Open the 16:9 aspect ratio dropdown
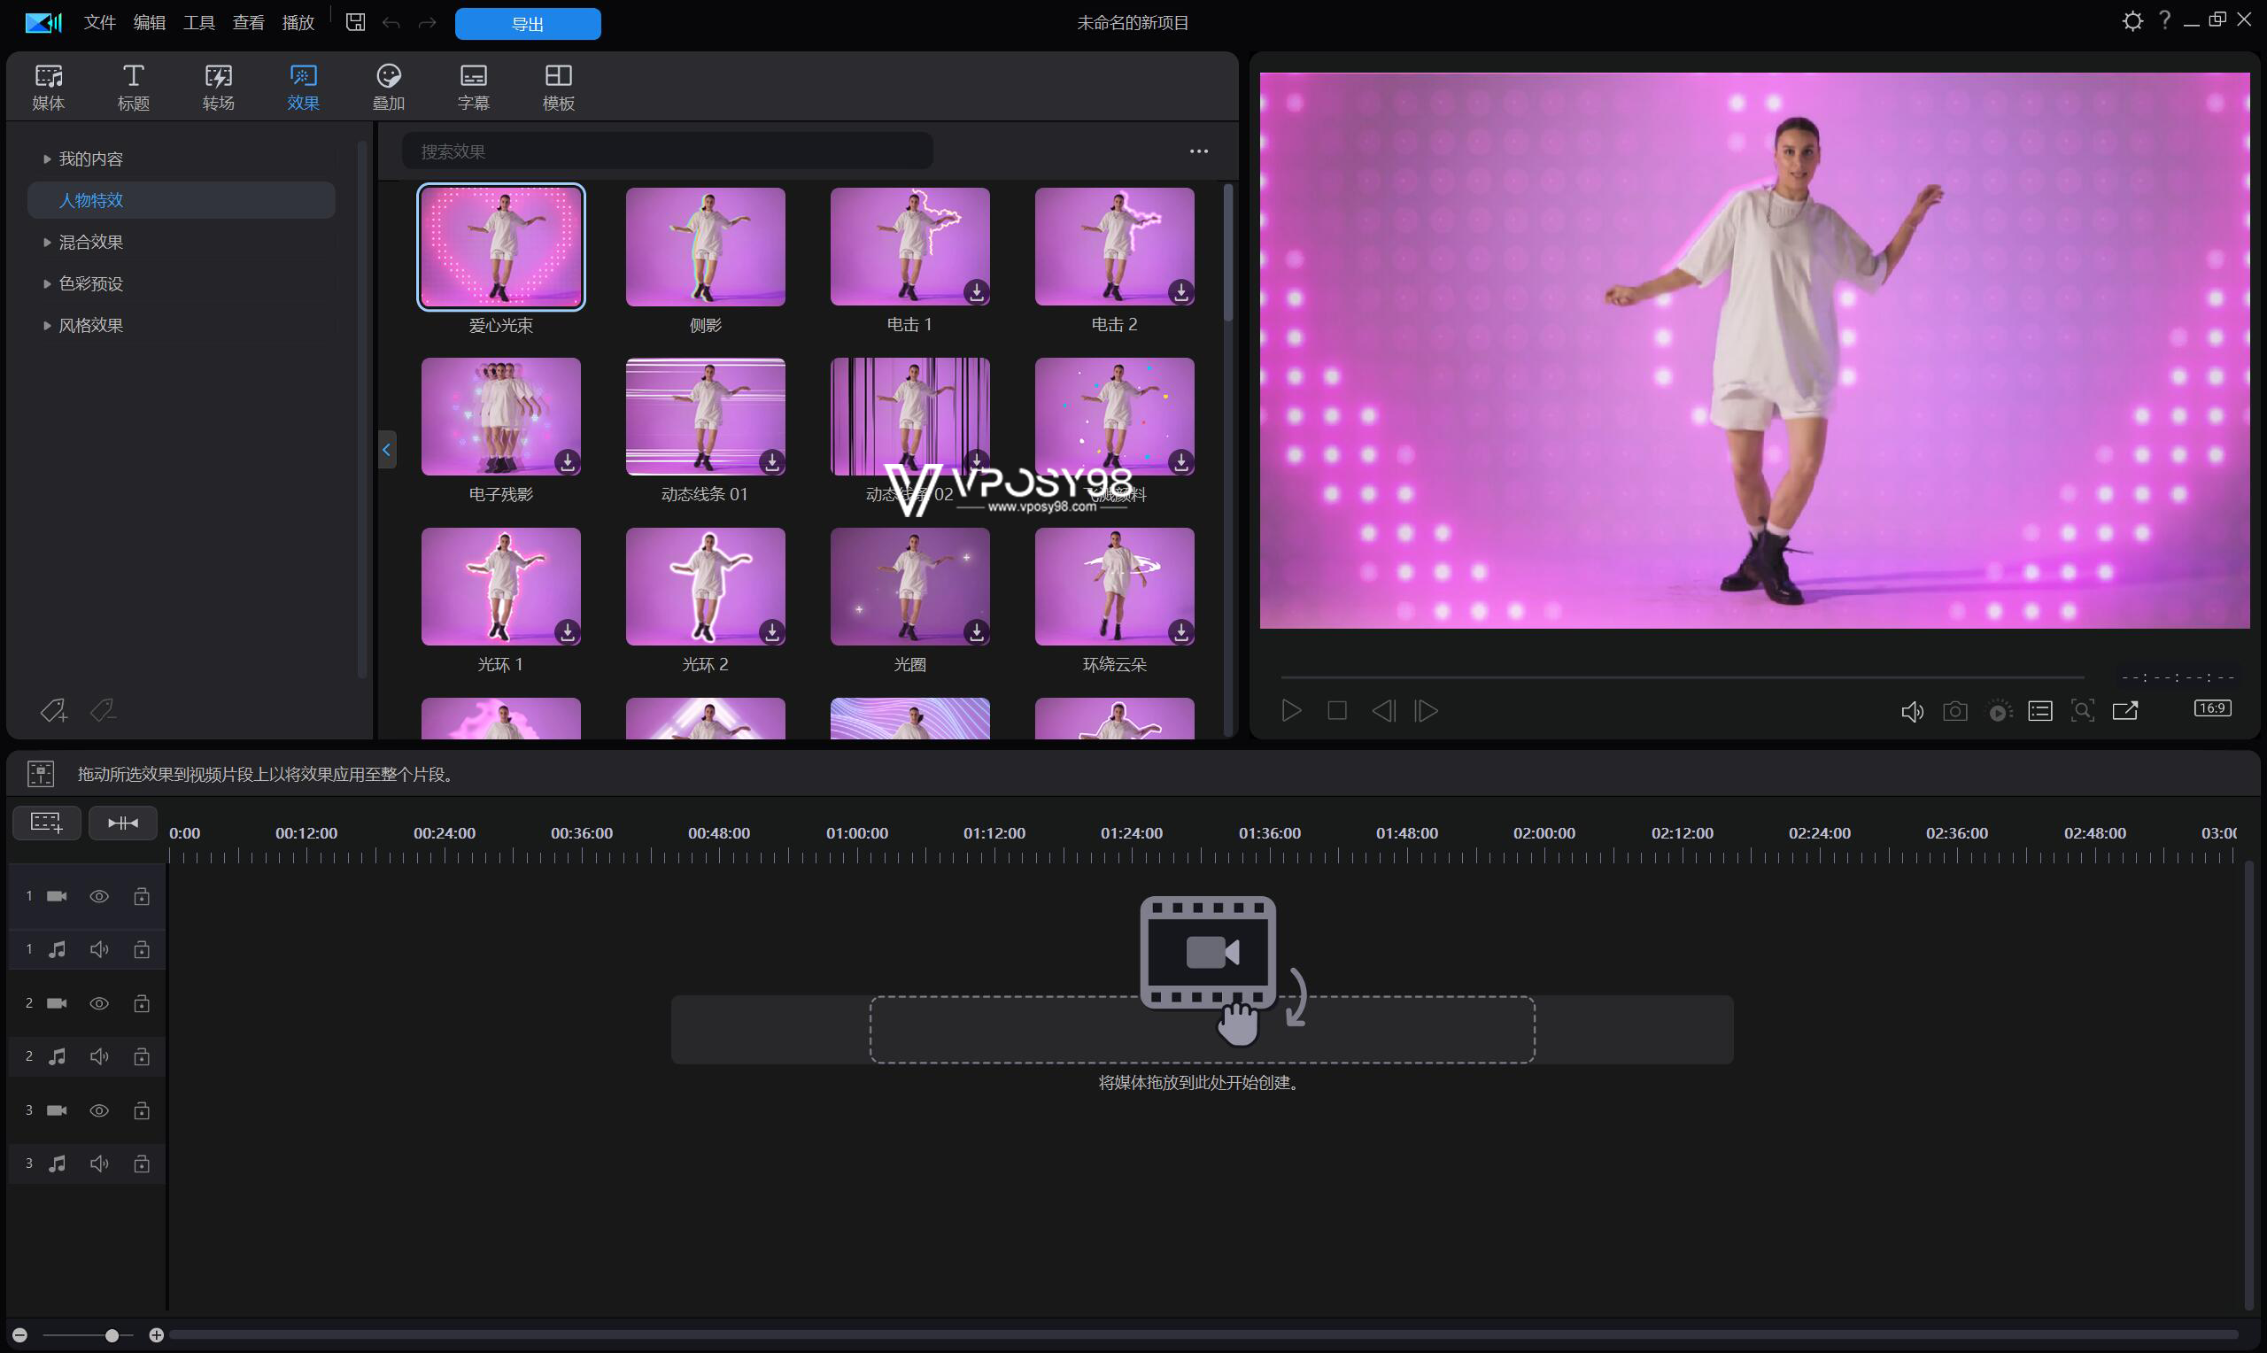Screen dimensions: 2267x1353 (x=2212, y=708)
